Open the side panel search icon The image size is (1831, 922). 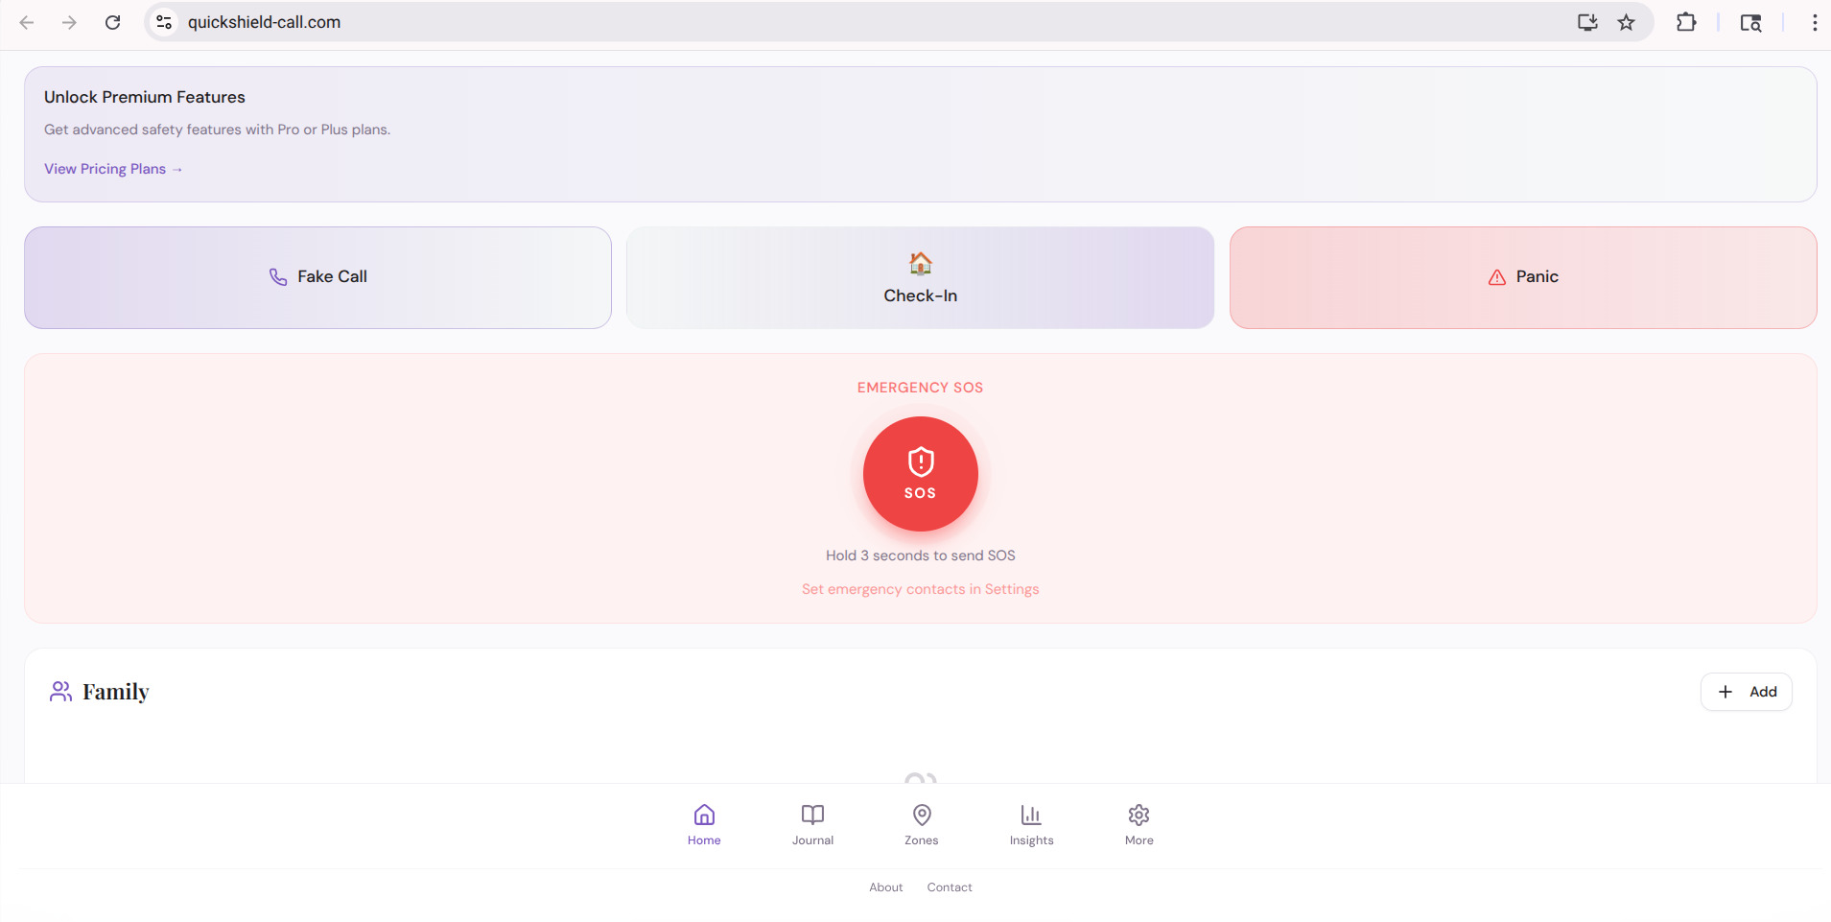click(1750, 22)
